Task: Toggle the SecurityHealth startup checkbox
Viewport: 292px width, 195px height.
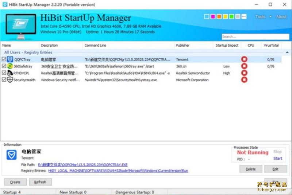Action: (4, 79)
